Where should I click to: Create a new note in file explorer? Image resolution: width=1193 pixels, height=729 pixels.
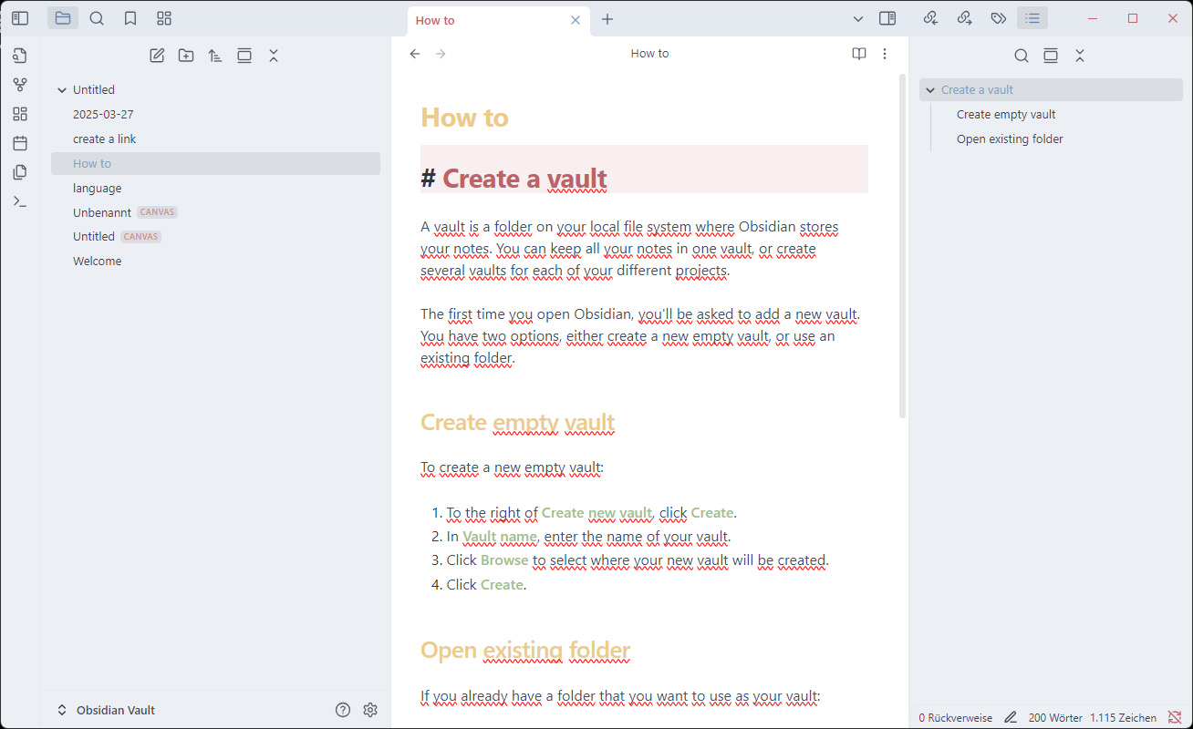[157, 56]
